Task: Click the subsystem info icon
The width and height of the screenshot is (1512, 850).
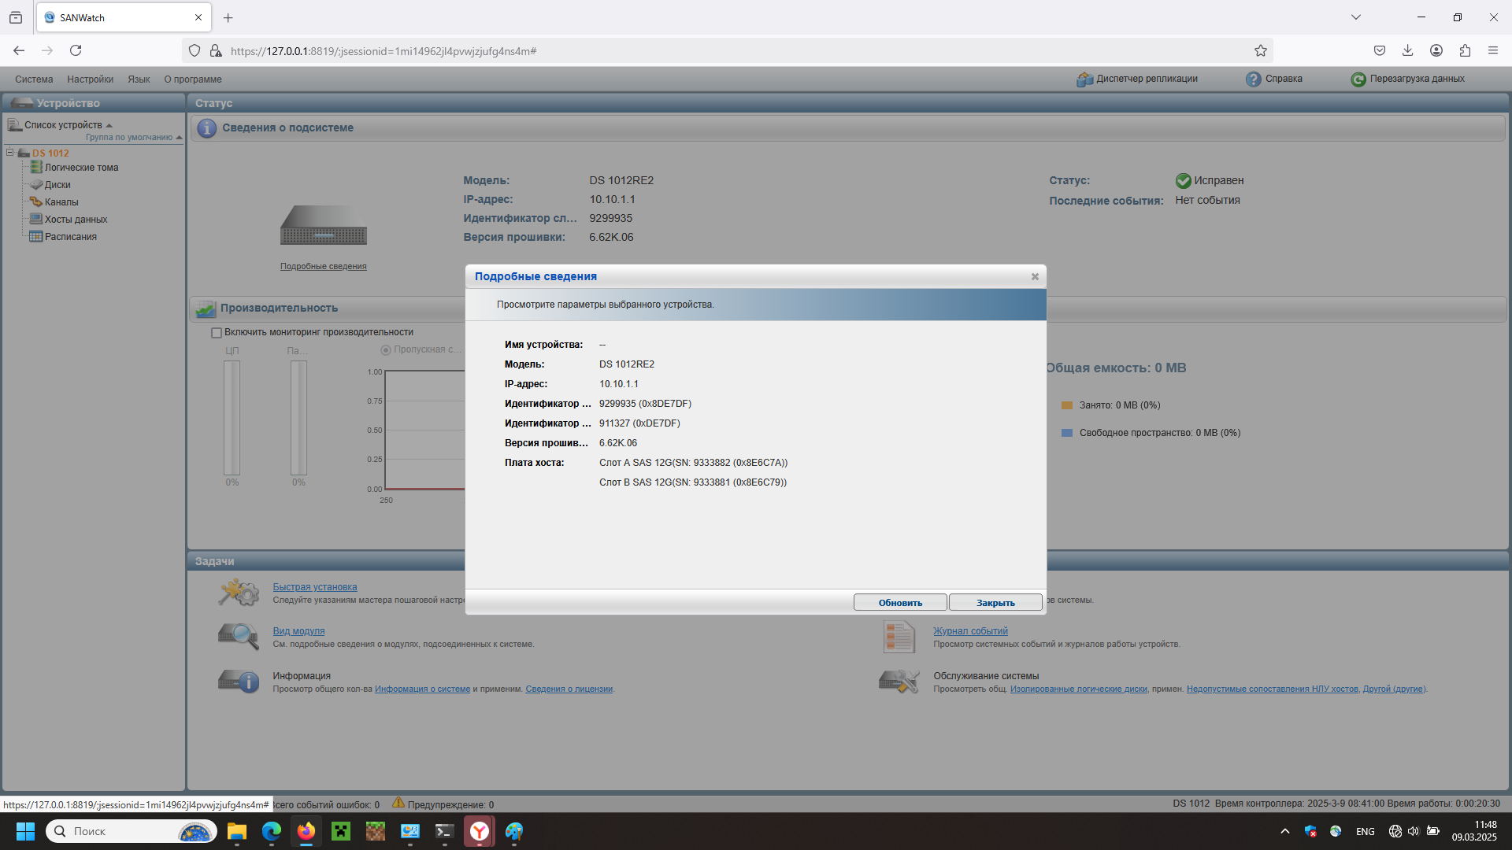Action: click(206, 128)
